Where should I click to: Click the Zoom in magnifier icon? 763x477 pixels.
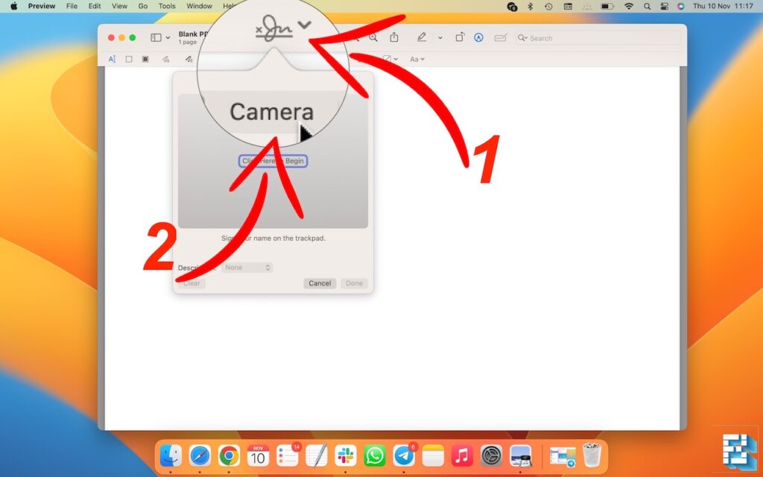pos(373,37)
